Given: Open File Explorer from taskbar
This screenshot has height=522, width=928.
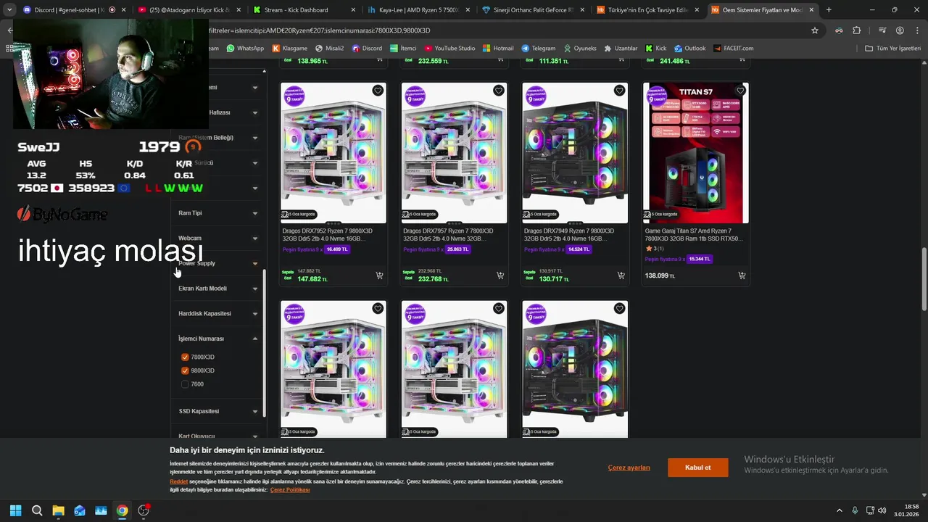Looking at the screenshot, I should (58, 510).
